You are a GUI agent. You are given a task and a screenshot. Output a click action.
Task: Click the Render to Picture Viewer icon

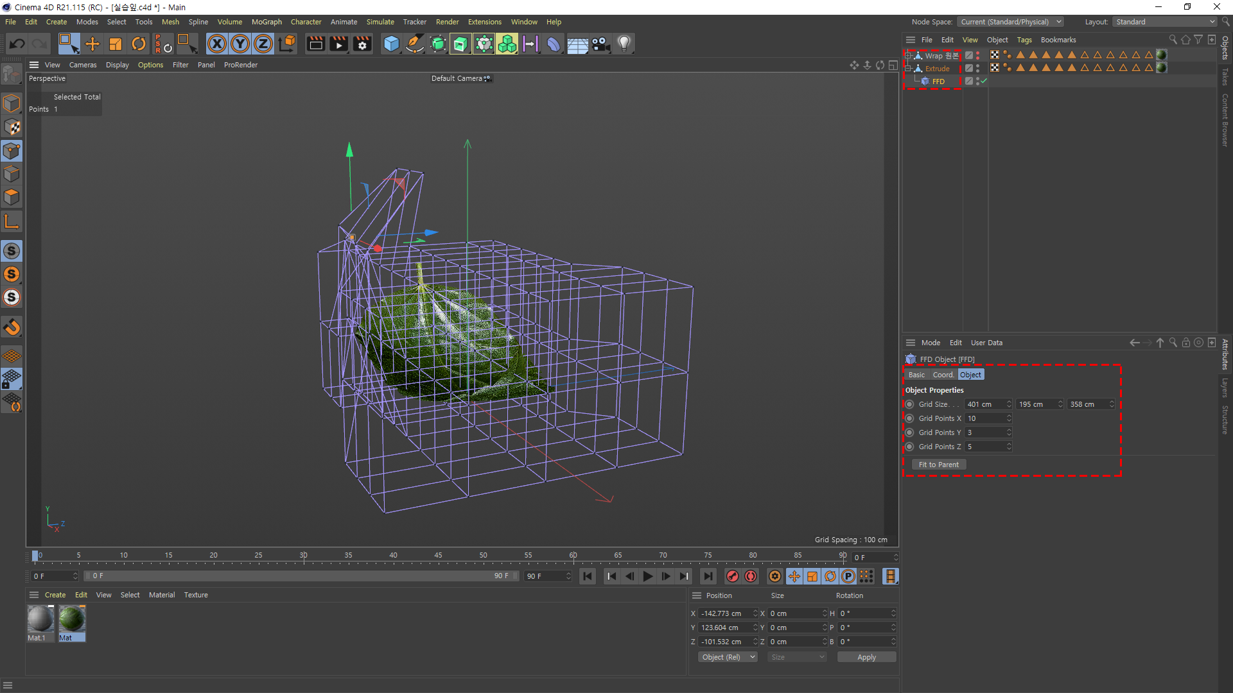338,44
